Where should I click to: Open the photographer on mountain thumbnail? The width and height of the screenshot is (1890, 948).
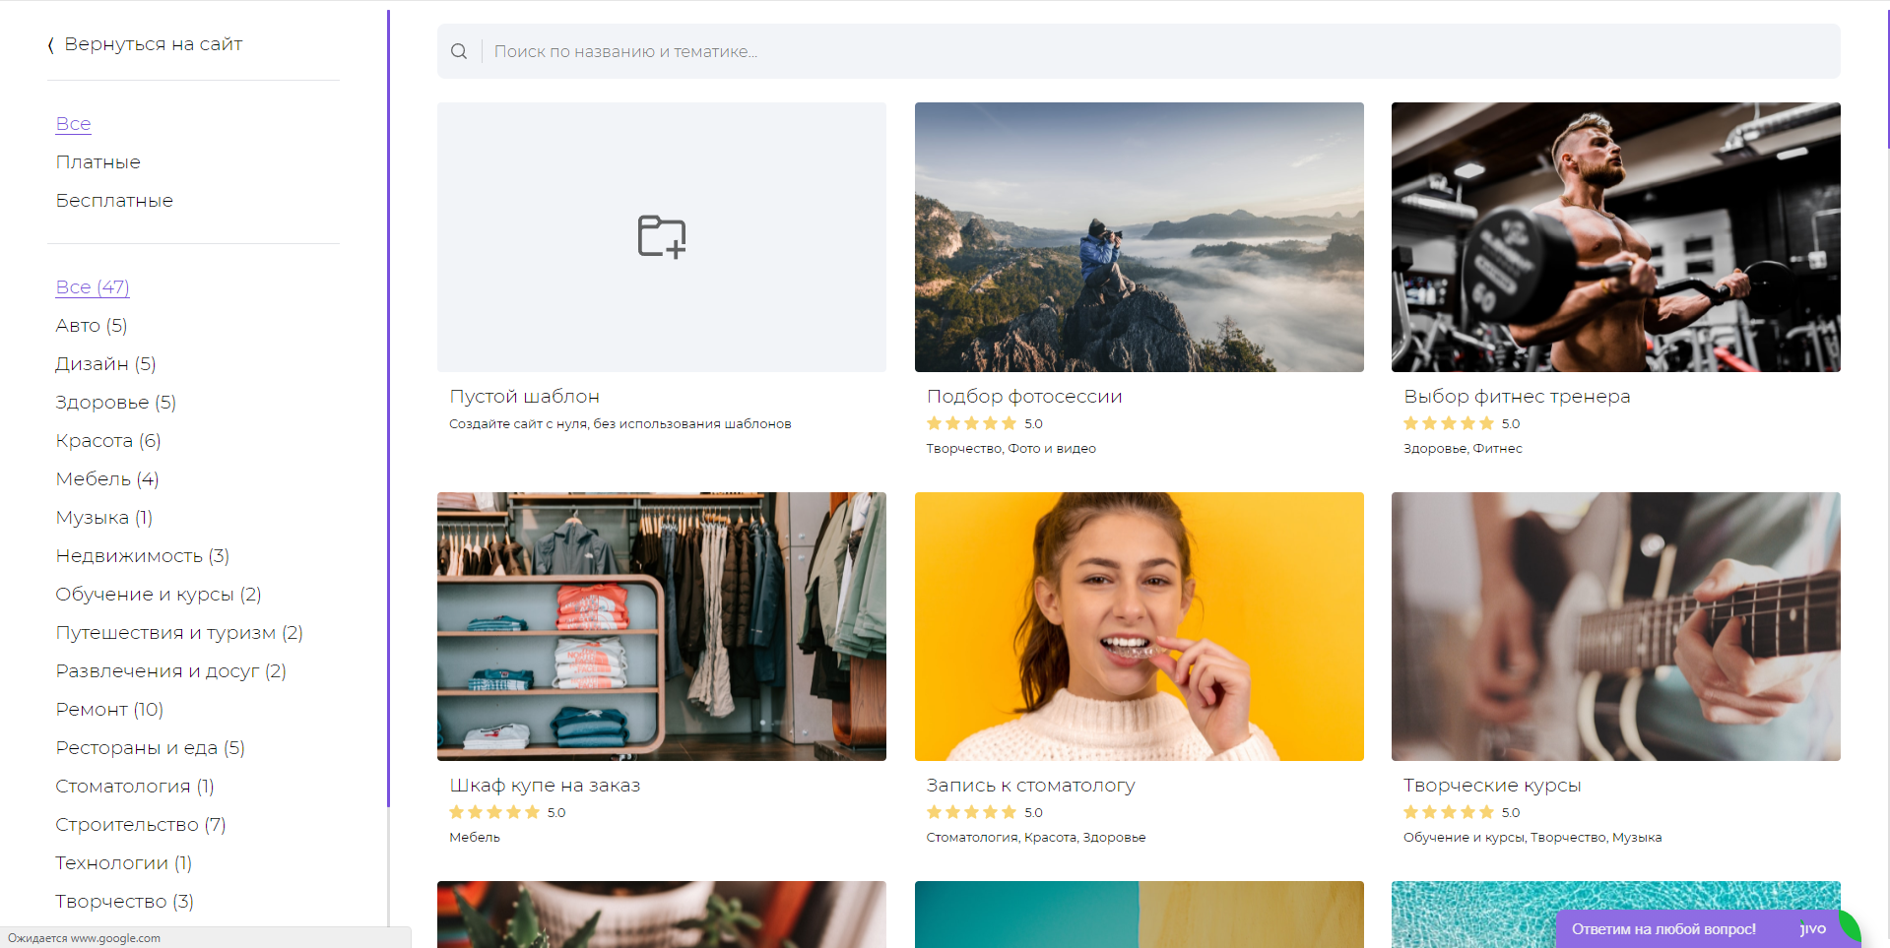[x=1140, y=237]
